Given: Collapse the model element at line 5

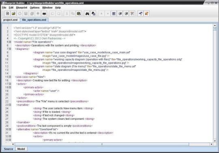Looking at the screenshot, I should [x=10, y=42].
